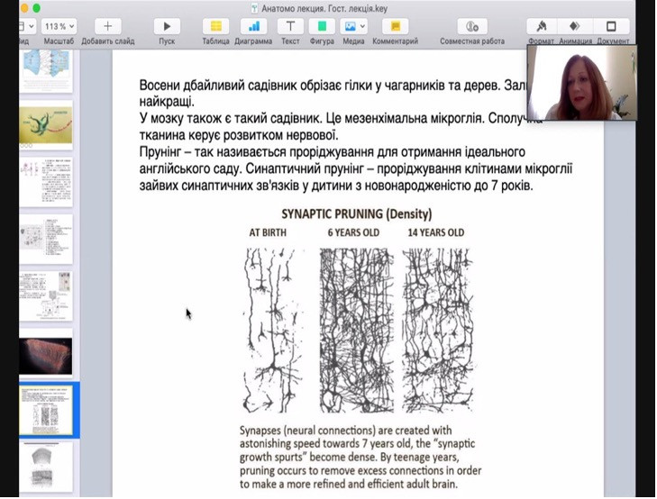Select the green neuron slide thumbnail
Viewport: 657px width, 499px height.
pyautogui.click(x=45, y=126)
